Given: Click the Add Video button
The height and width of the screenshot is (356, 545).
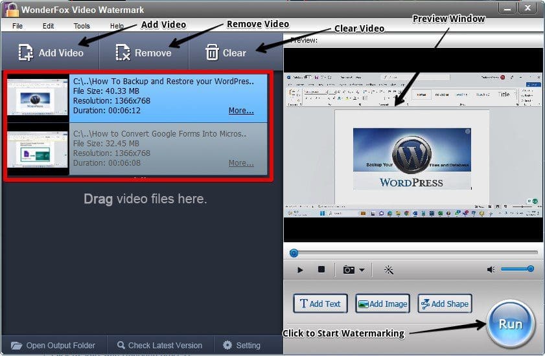Looking at the screenshot, I should [51, 53].
